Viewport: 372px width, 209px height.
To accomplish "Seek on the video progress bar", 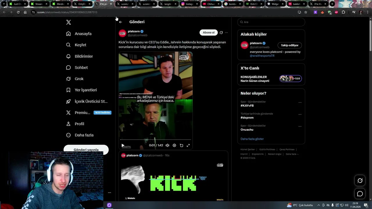I will tap(155, 140).
